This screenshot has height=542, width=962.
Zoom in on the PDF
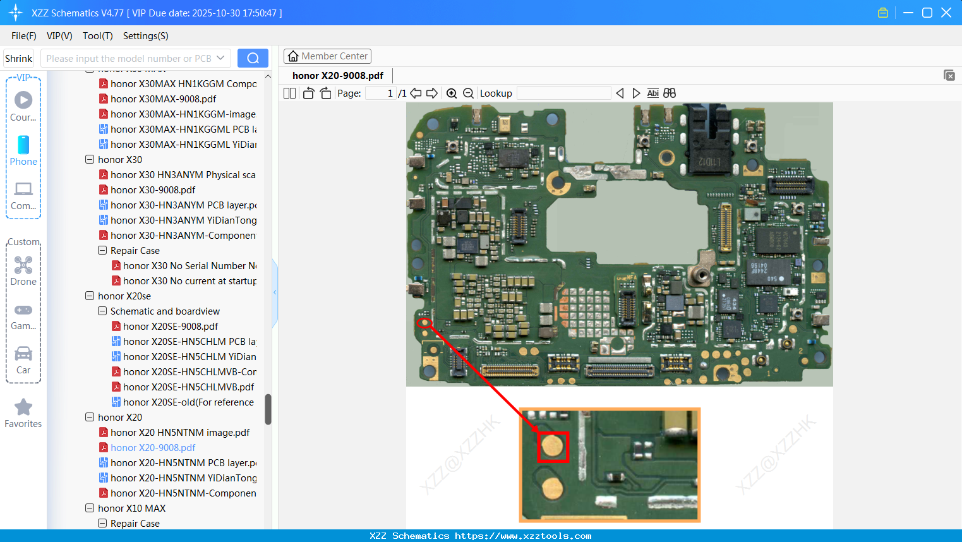pos(452,93)
